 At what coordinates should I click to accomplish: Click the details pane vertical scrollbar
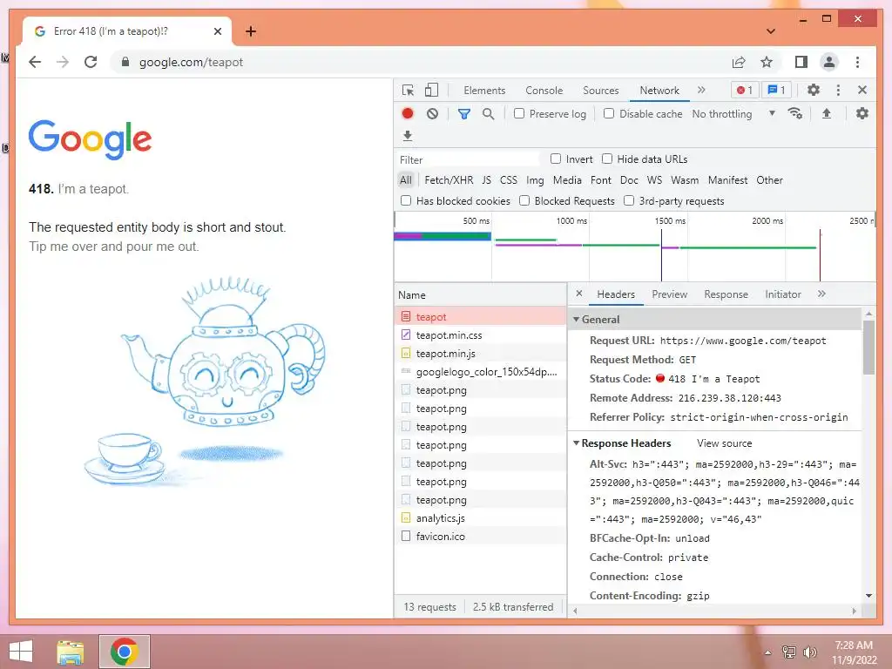tap(868, 347)
